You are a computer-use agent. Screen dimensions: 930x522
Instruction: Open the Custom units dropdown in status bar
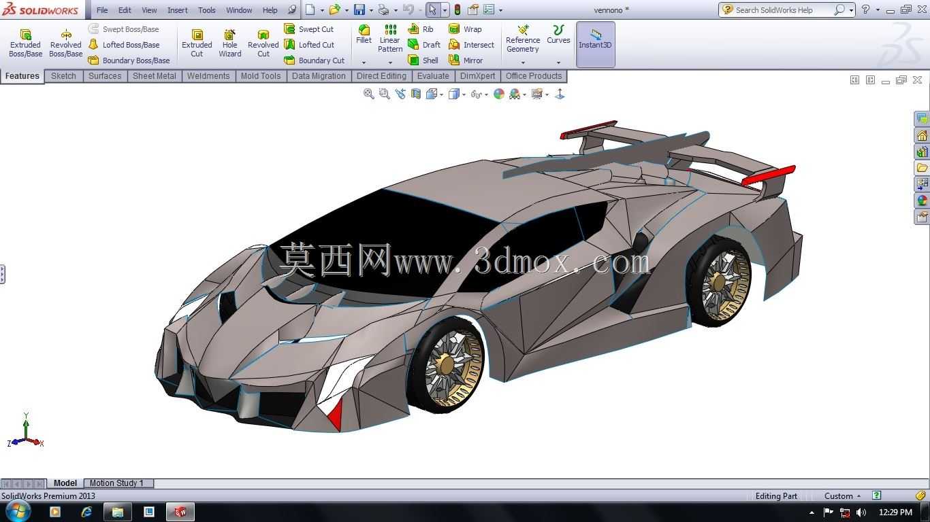click(x=843, y=496)
